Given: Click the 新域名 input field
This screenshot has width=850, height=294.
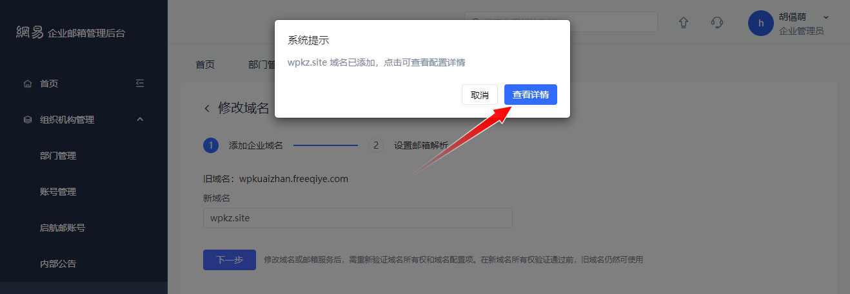Looking at the screenshot, I should [358, 218].
